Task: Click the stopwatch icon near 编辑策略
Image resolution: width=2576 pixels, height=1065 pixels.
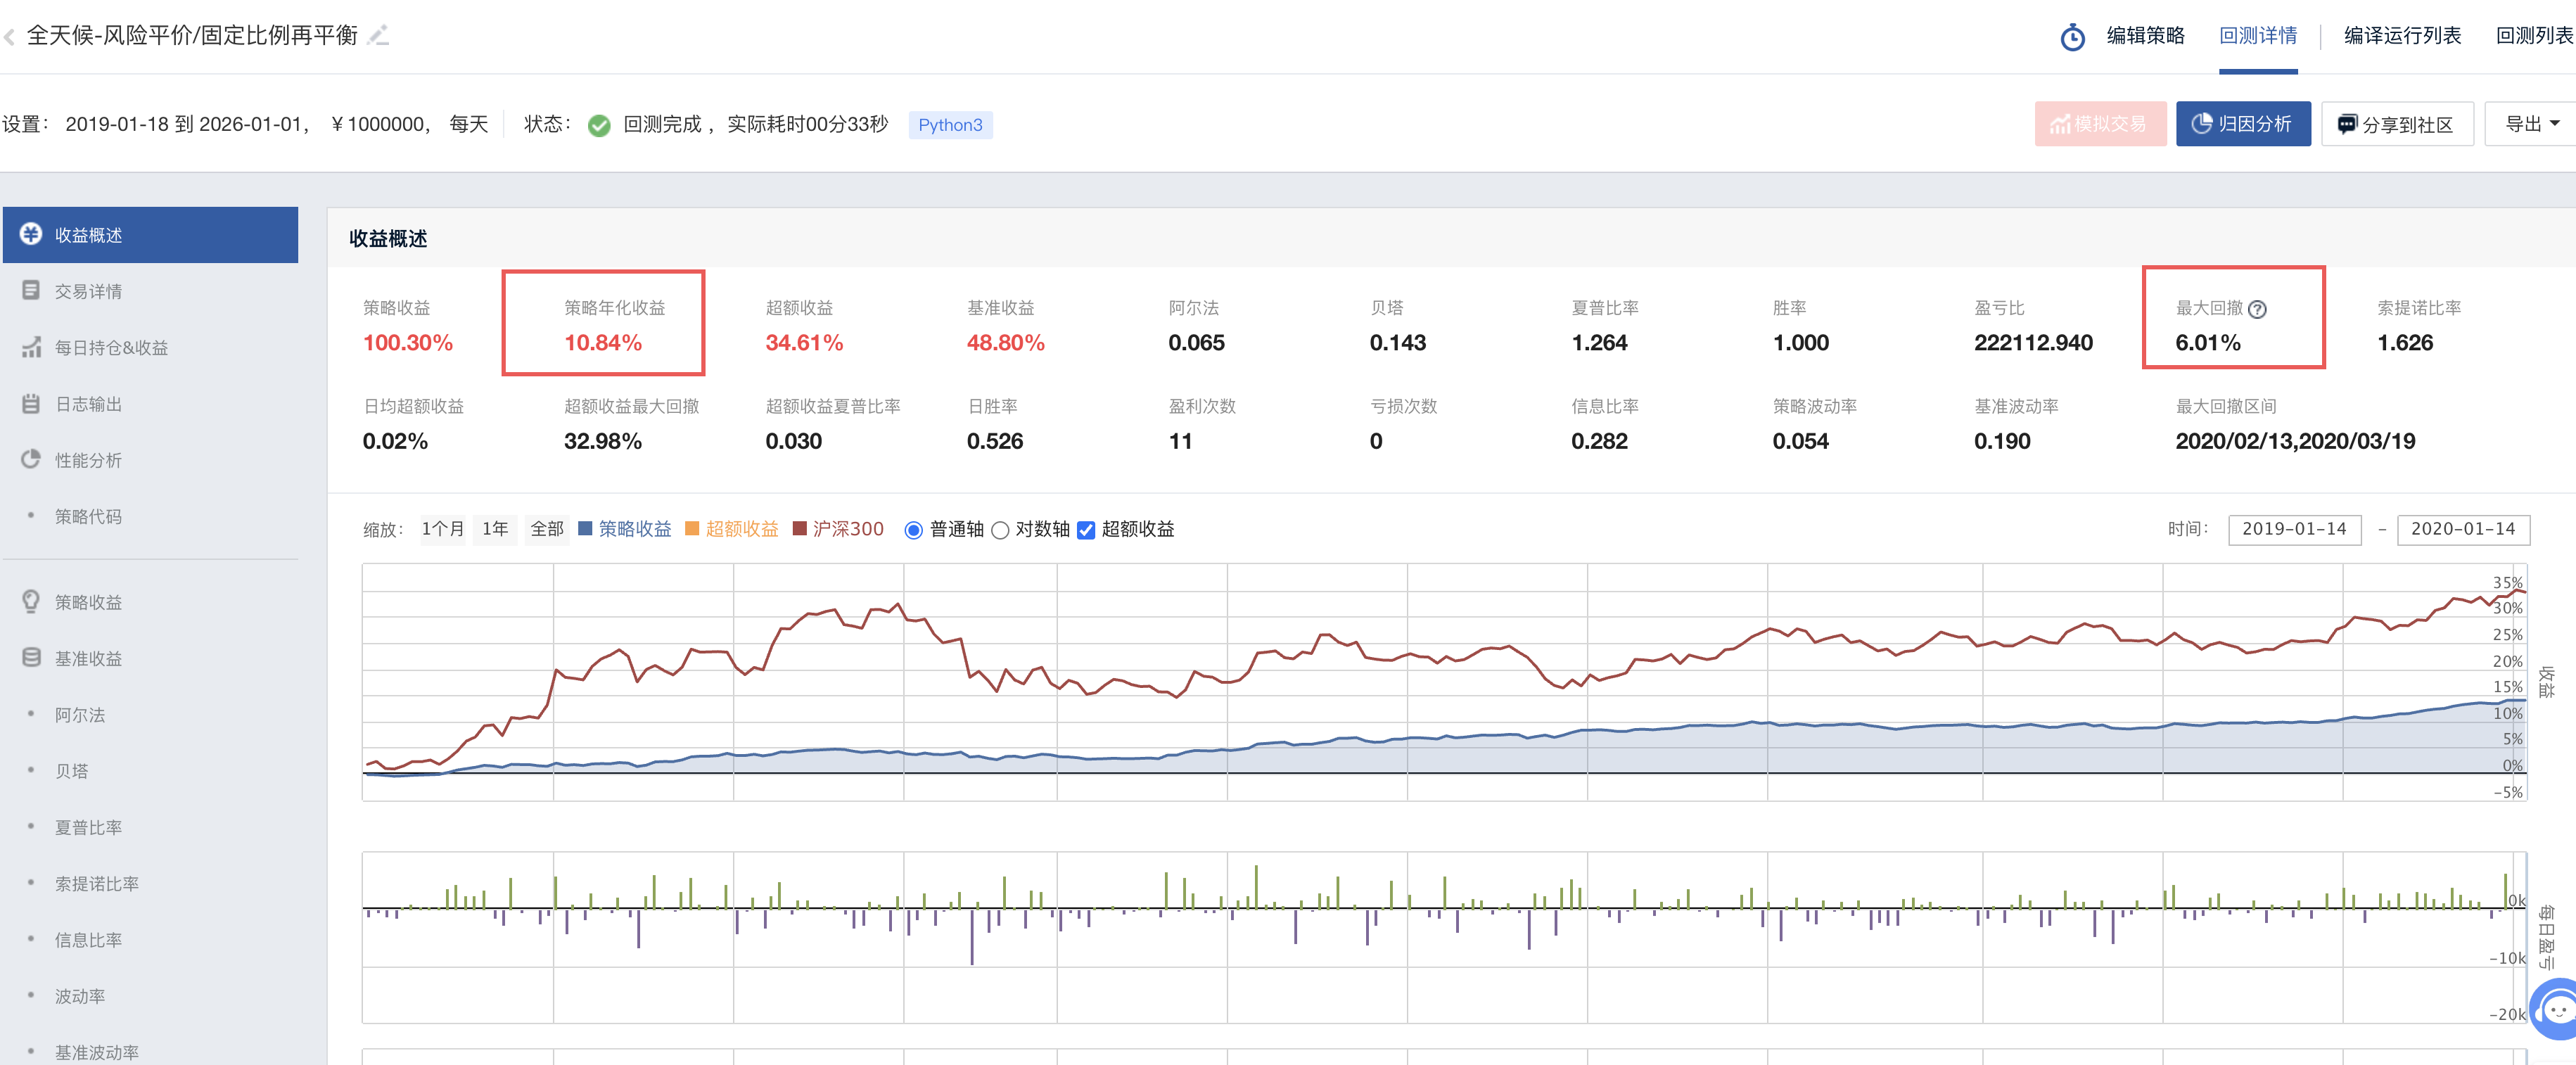Action: coord(2072,37)
